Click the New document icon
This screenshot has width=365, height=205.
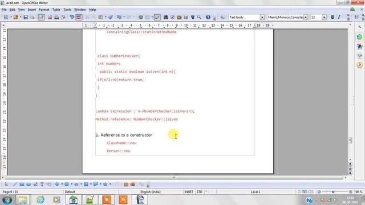click(x=6, y=17)
